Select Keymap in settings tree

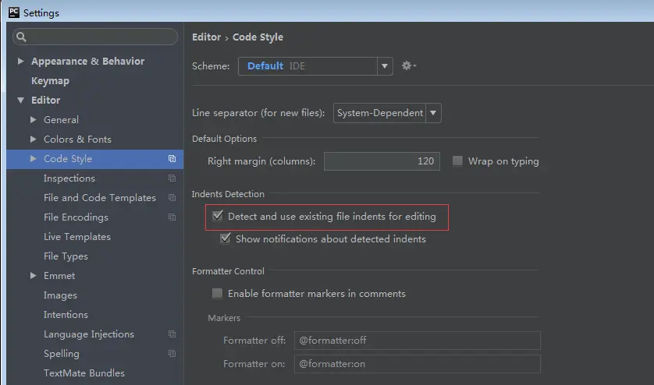coord(50,81)
